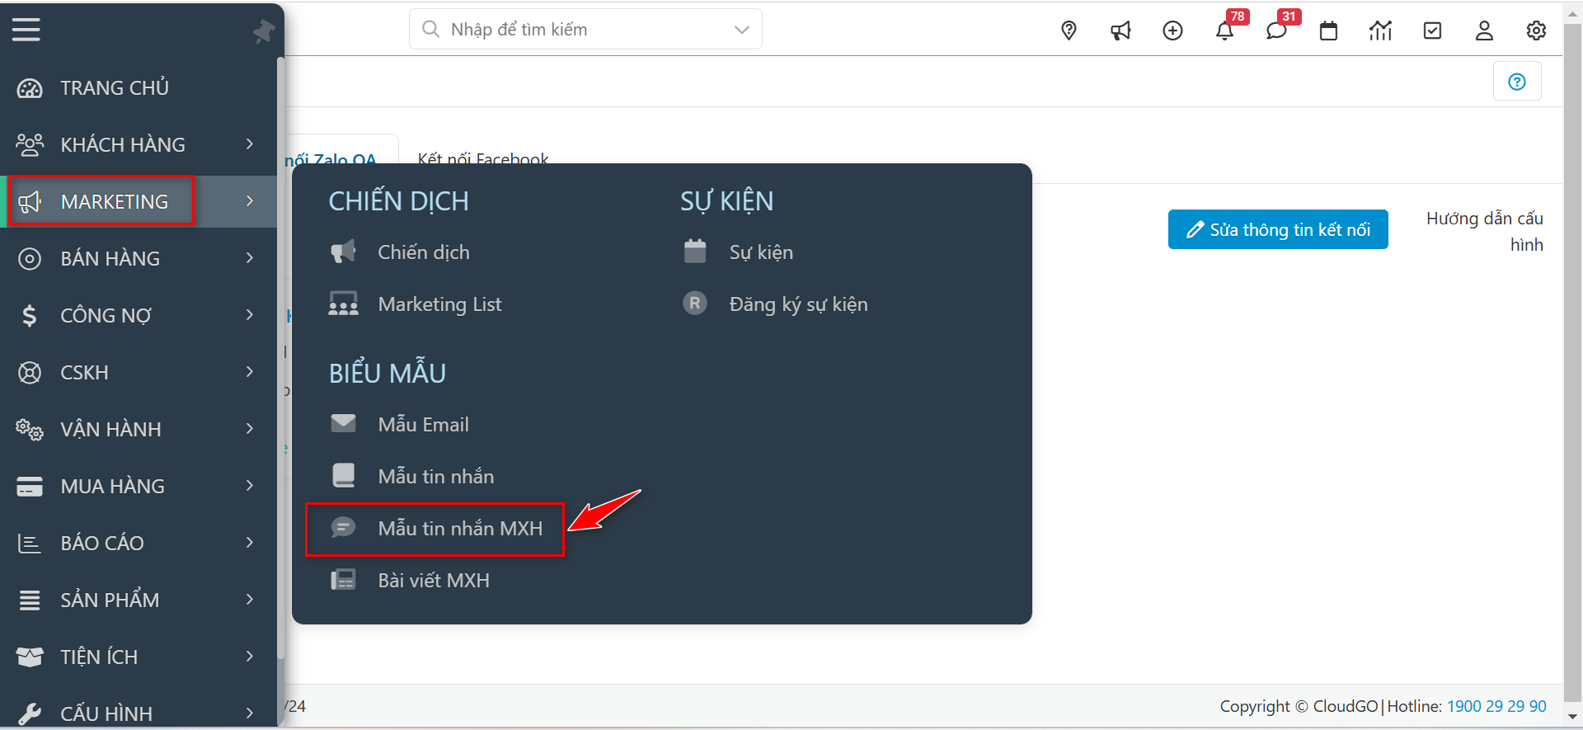Open the MARKETING sidebar item
This screenshot has width=1583, height=730.
(139, 201)
